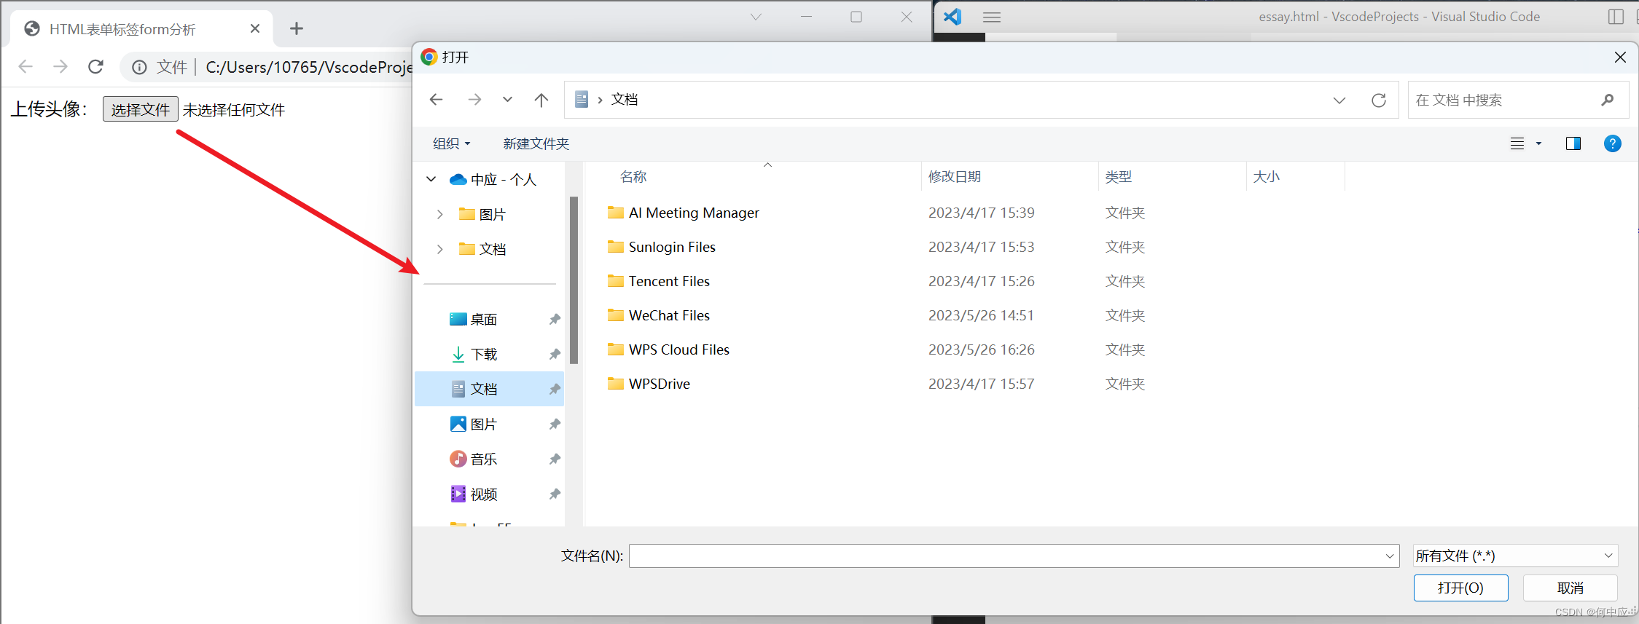
Task: Click date 2023/5/26 16:26
Action: 981,349
